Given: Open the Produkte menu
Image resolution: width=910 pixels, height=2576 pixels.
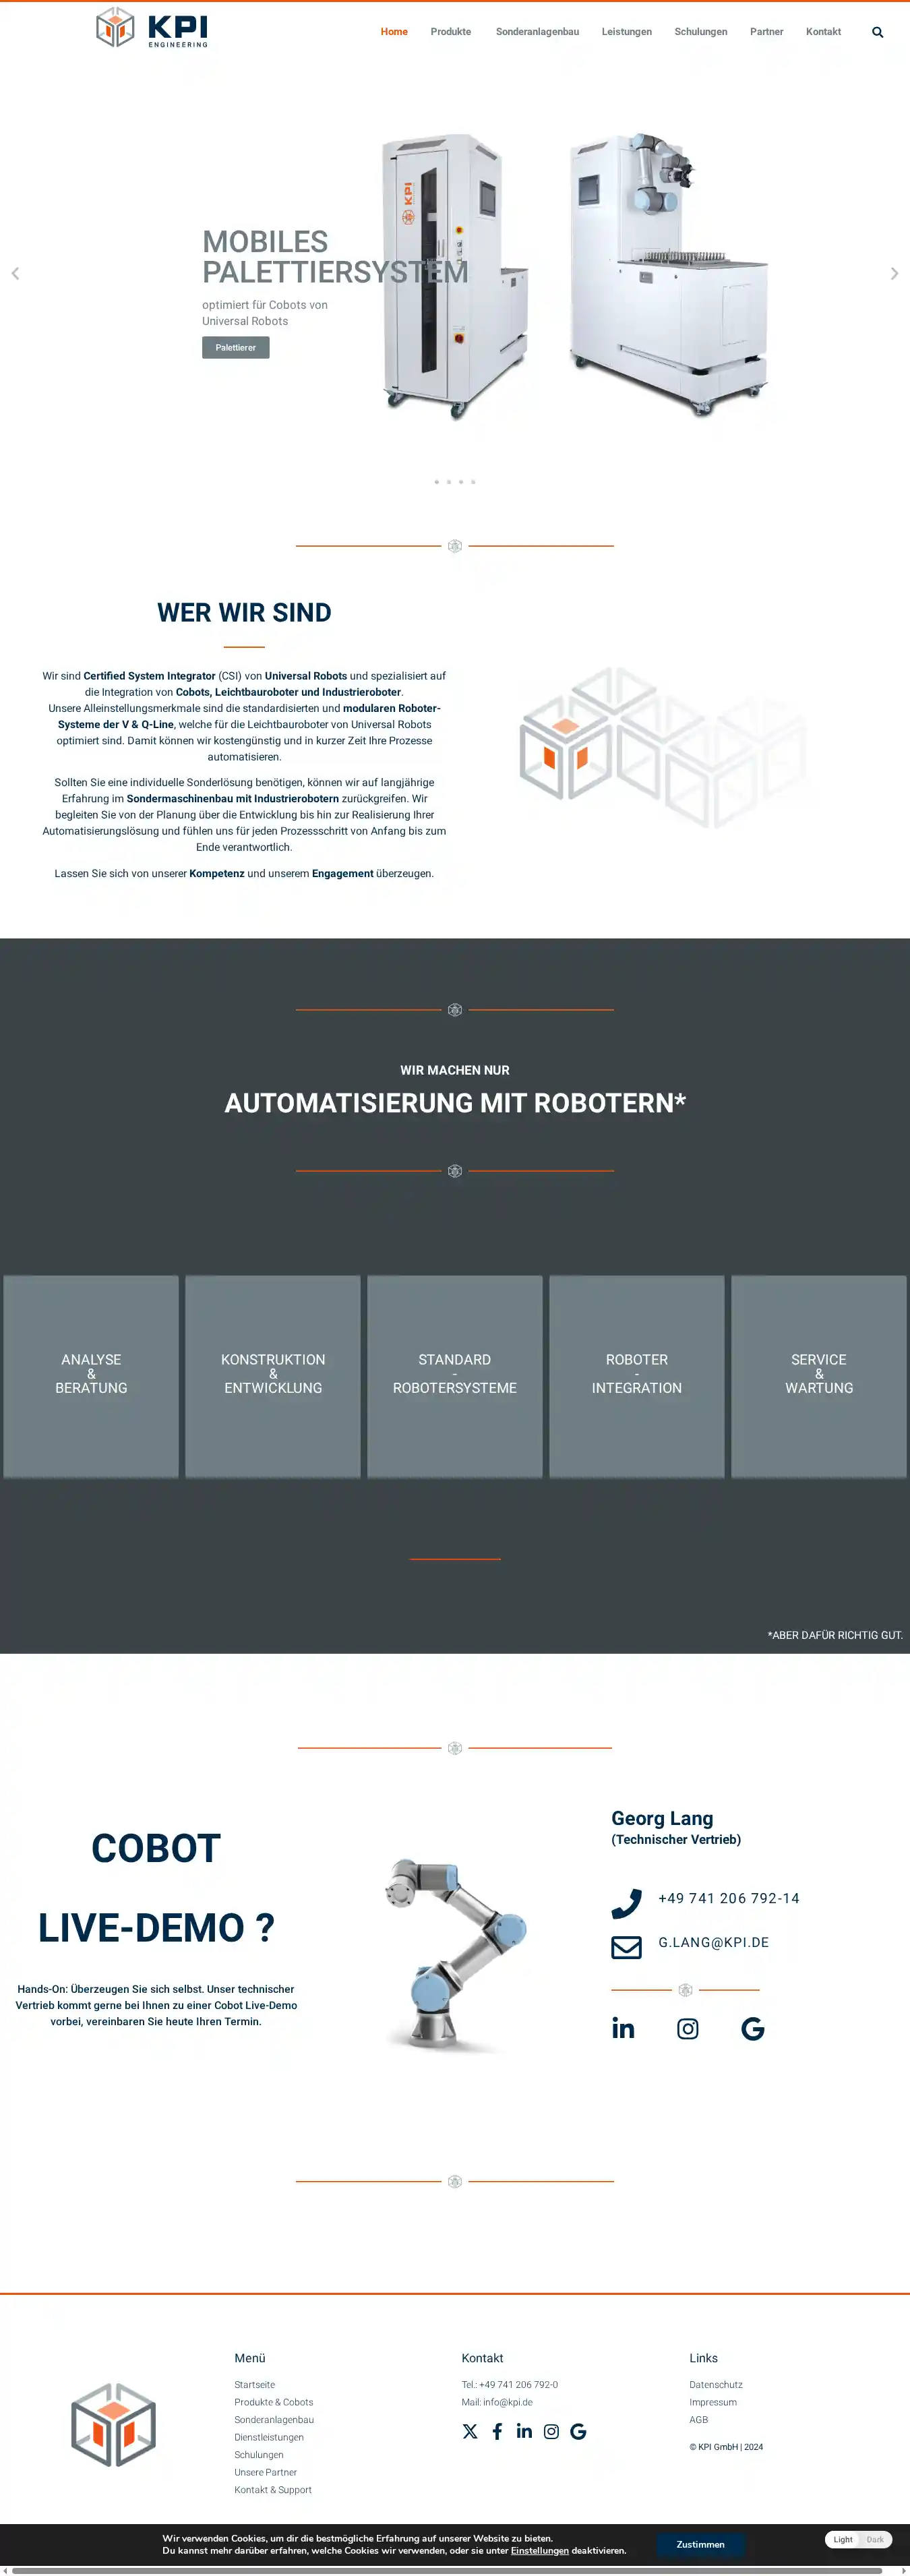Looking at the screenshot, I should point(450,32).
